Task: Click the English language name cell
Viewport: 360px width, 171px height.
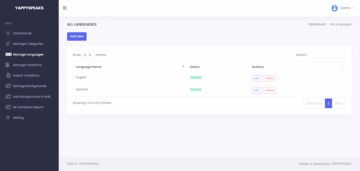Action: [130, 78]
